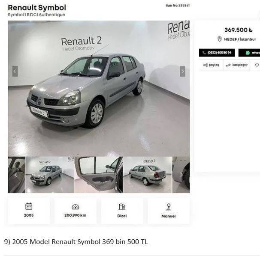This screenshot has height=256, width=260.
Task: Compare this car using karşılaştır
Action: (237, 65)
